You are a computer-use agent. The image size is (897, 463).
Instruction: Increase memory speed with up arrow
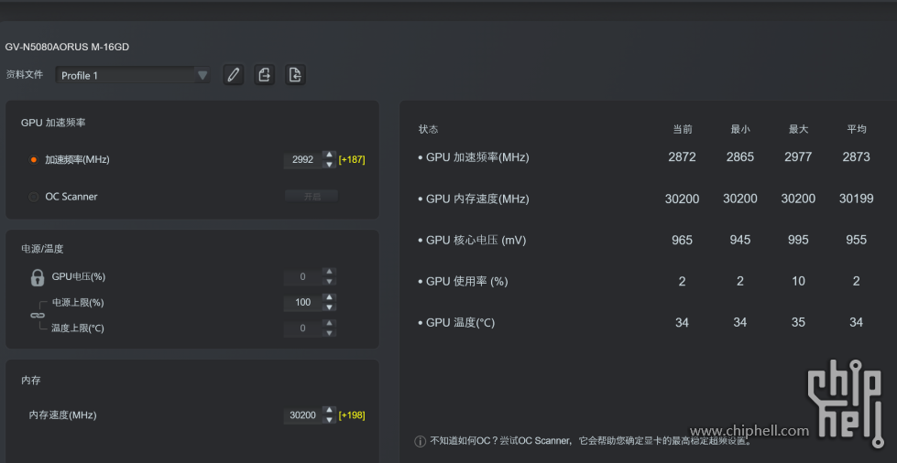[329, 411]
